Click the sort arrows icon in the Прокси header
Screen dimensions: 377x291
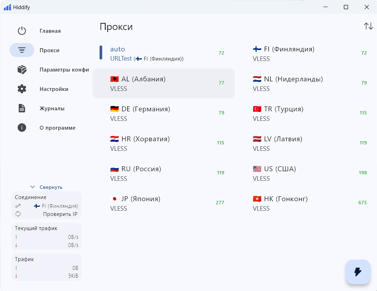point(368,26)
